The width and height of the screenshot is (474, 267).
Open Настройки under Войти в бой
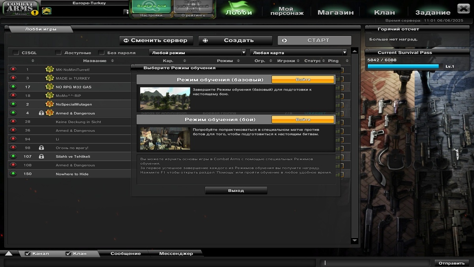tap(151, 15)
